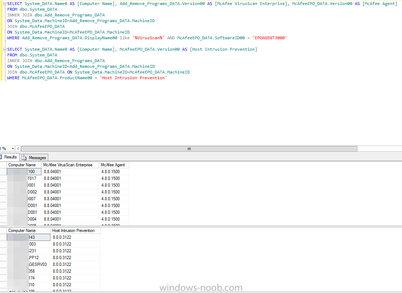Image resolution: width=402 pixels, height=293 pixels.
Task: Click the editor horizontal scrollbar thumb
Action: click(189, 148)
